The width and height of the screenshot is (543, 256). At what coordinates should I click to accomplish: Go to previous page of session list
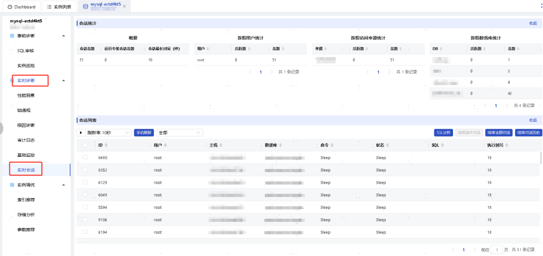pyautogui.click(x=454, y=249)
